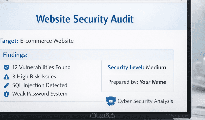
Task: Click the Security Level label
Action: coord(126,68)
